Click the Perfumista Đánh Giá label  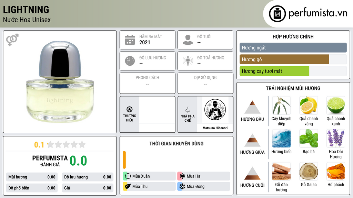pyautogui.click(x=50, y=161)
